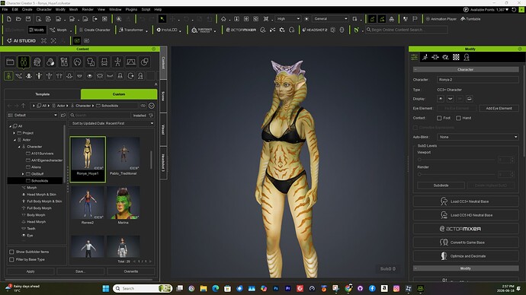Click the Scene side tab

pyautogui.click(x=163, y=96)
